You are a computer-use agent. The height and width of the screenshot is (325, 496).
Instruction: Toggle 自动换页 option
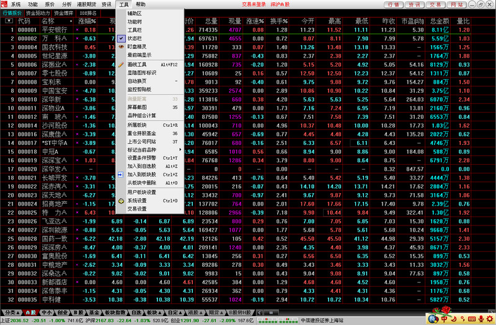click(x=150, y=81)
